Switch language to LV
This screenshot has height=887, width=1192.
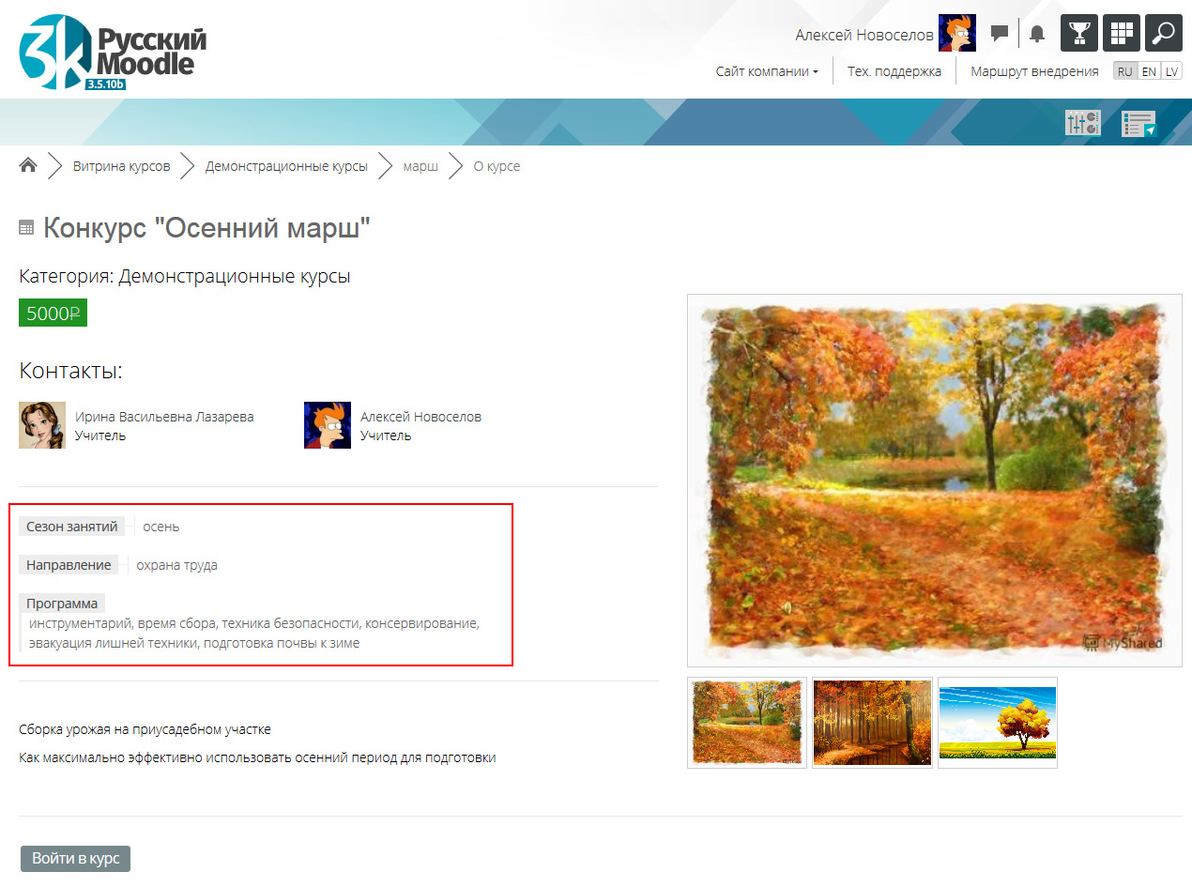(x=1171, y=71)
